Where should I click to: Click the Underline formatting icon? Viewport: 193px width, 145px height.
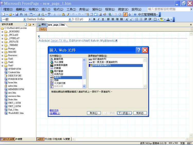(x=102, y=19)
